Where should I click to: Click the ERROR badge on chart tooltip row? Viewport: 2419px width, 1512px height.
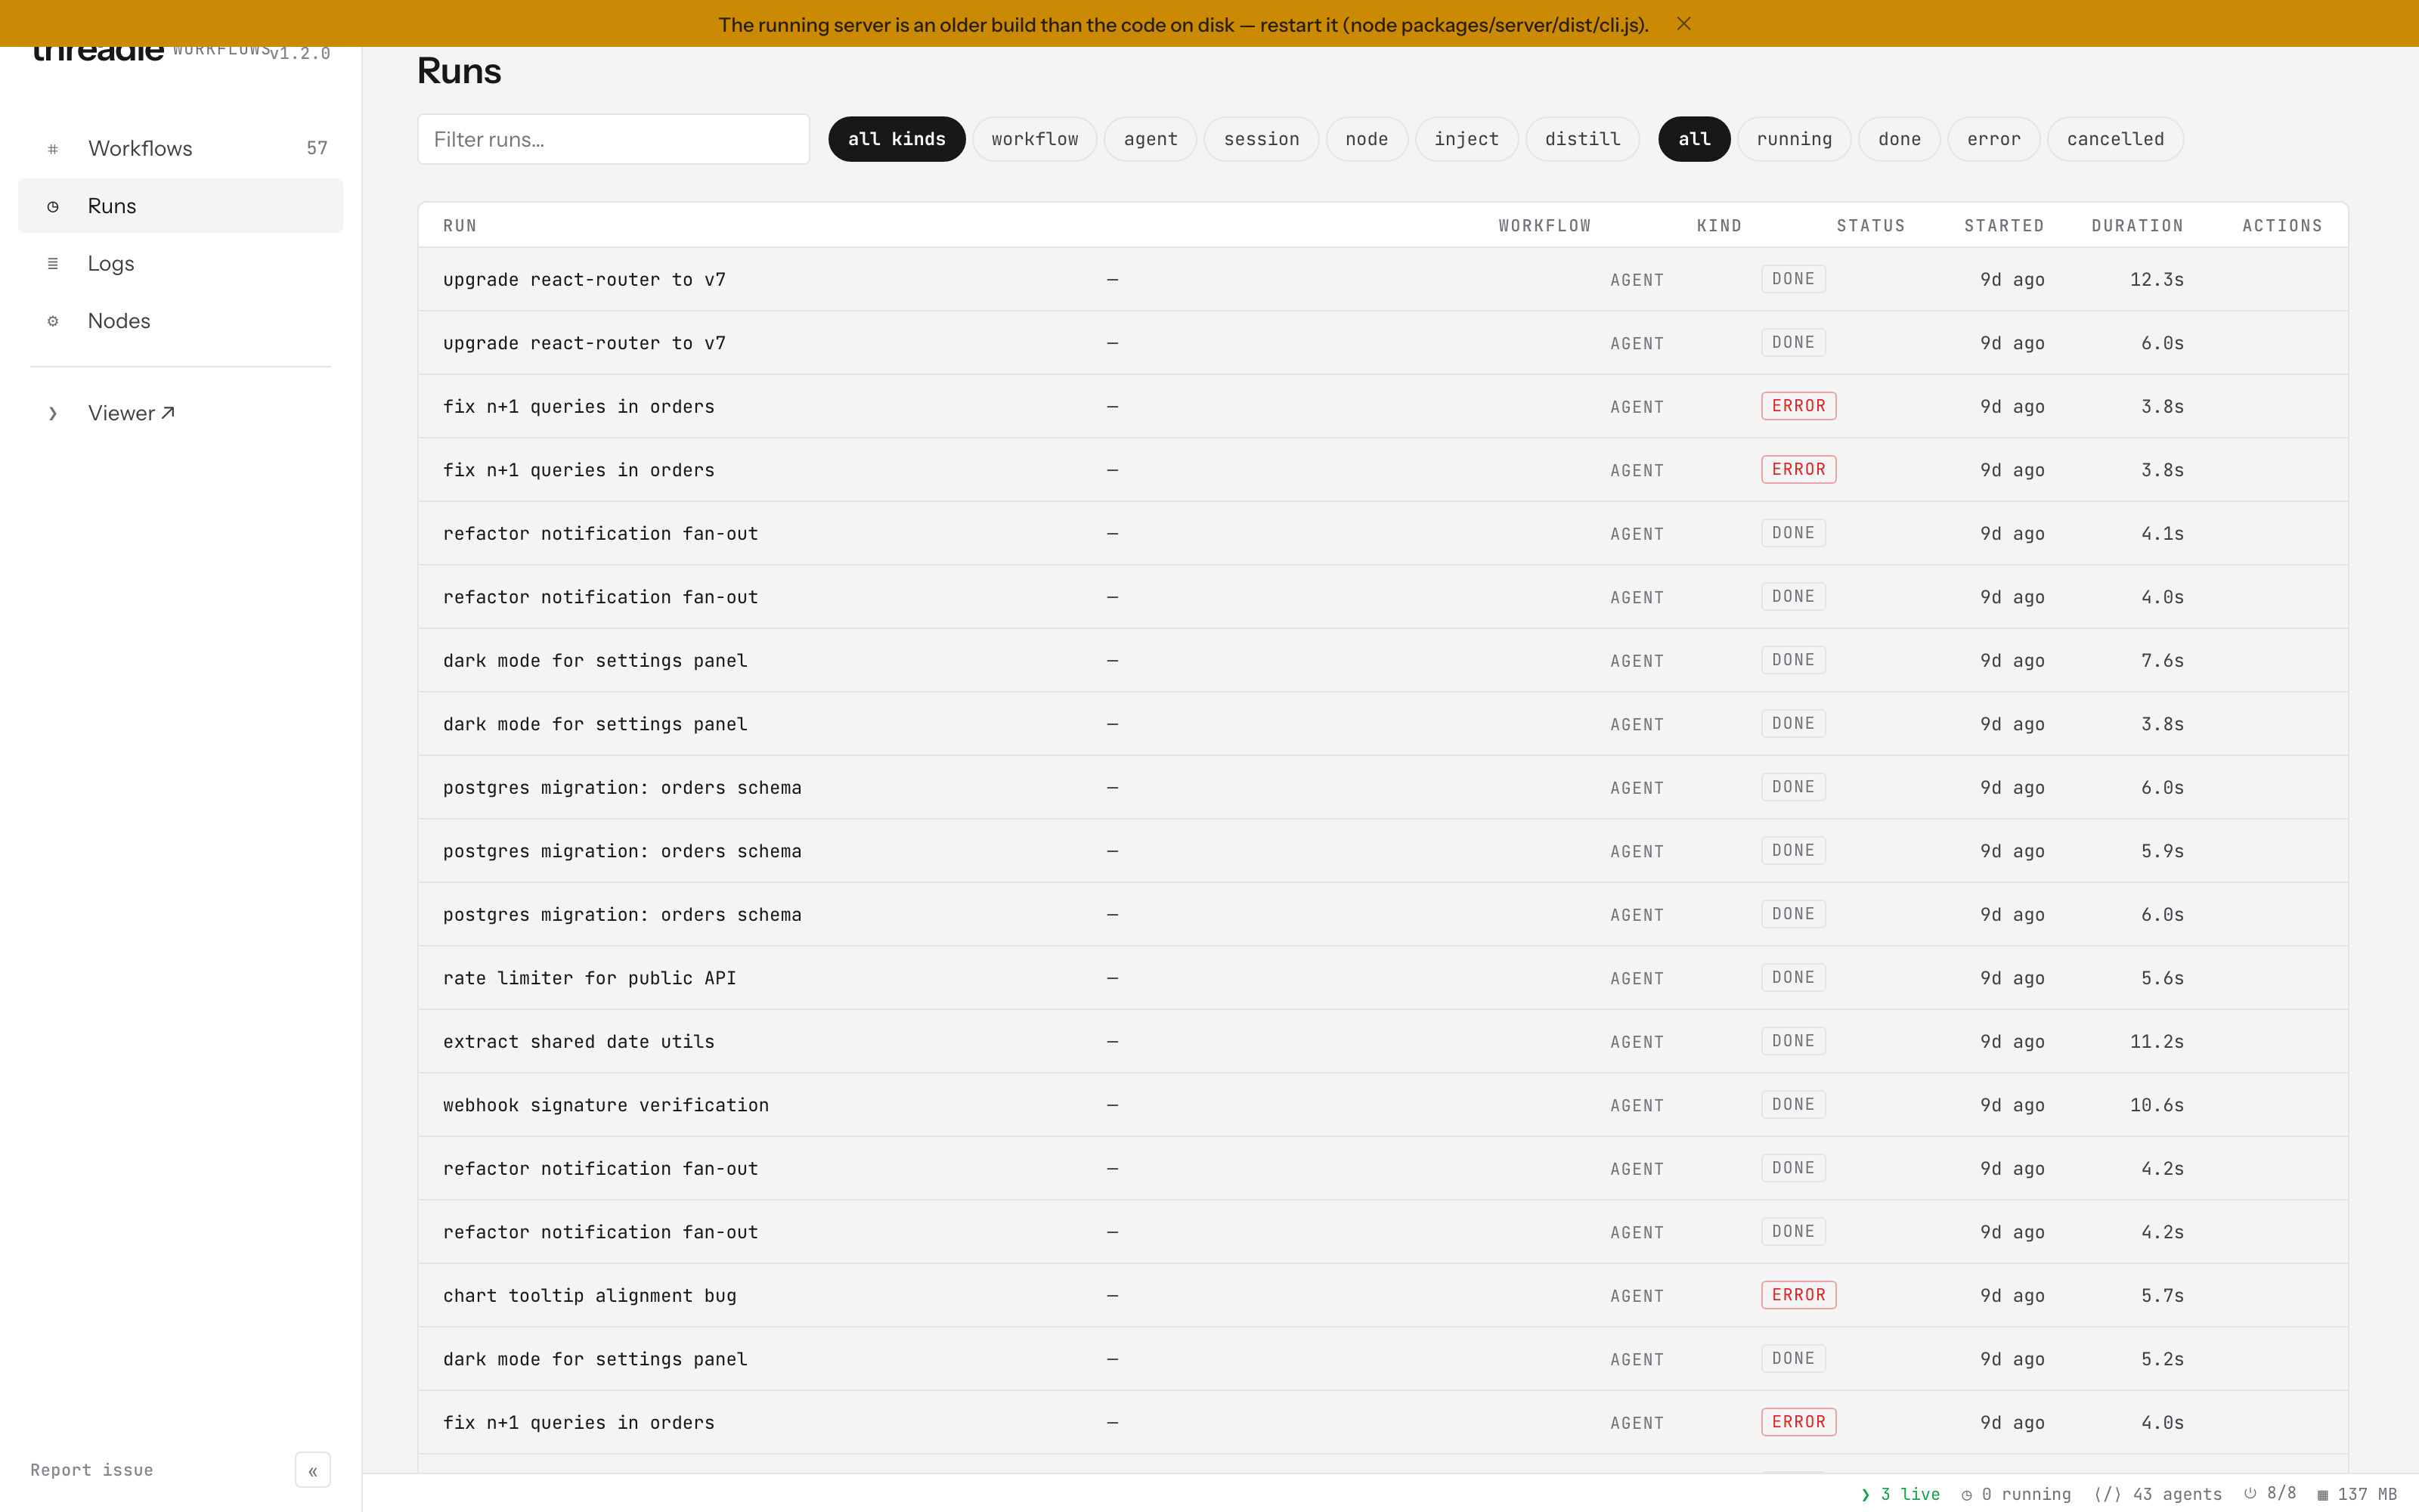pyautogui.click(x=1798, y=1295)
